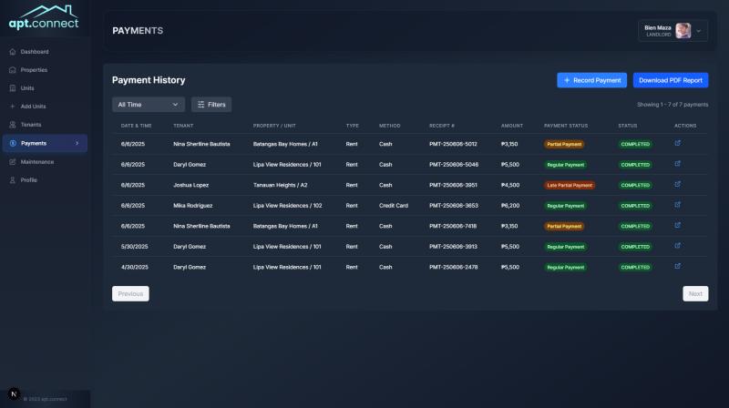Viewport: 729px width, 408px height.
Task: Open the Filters panel
Action: 211,105
